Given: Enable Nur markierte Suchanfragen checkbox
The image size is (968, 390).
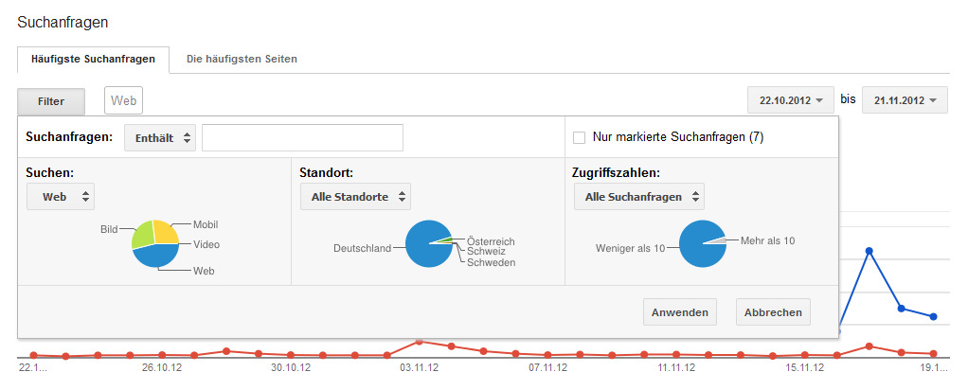Looking at the screenshot, I should click(579, 137).
